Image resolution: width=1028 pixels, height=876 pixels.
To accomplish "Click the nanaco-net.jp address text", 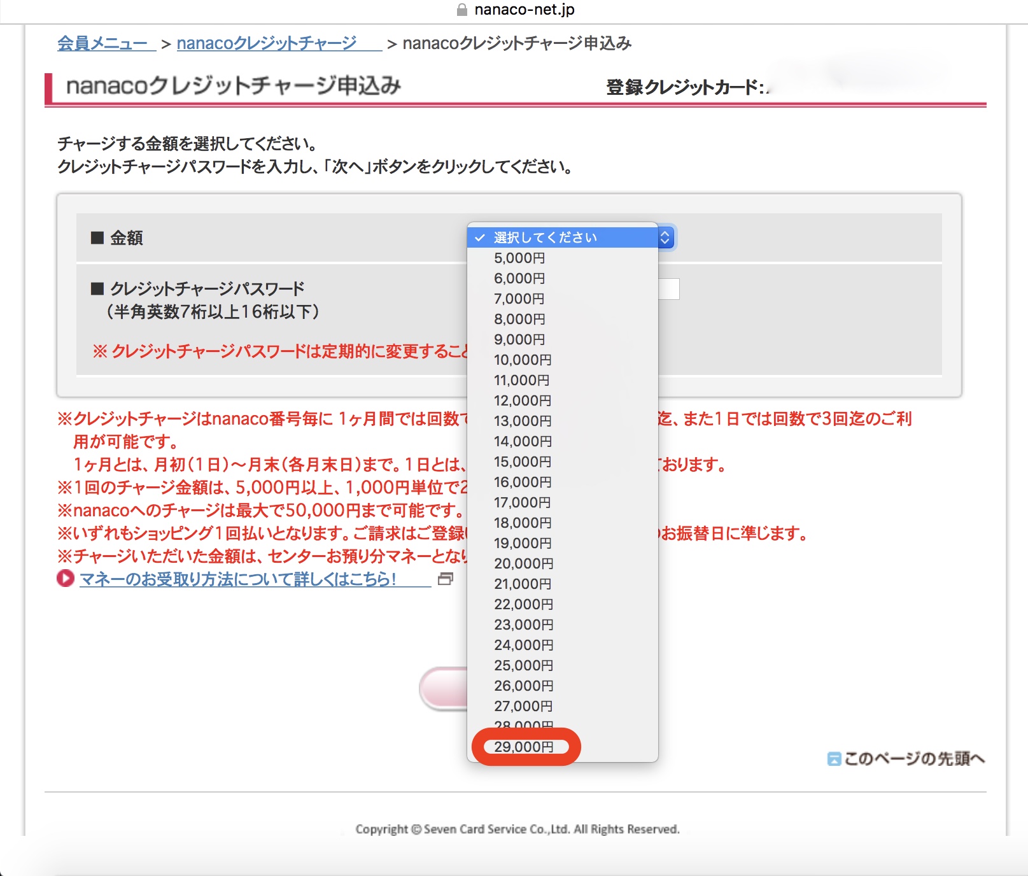I will click(x=525, y=10).
